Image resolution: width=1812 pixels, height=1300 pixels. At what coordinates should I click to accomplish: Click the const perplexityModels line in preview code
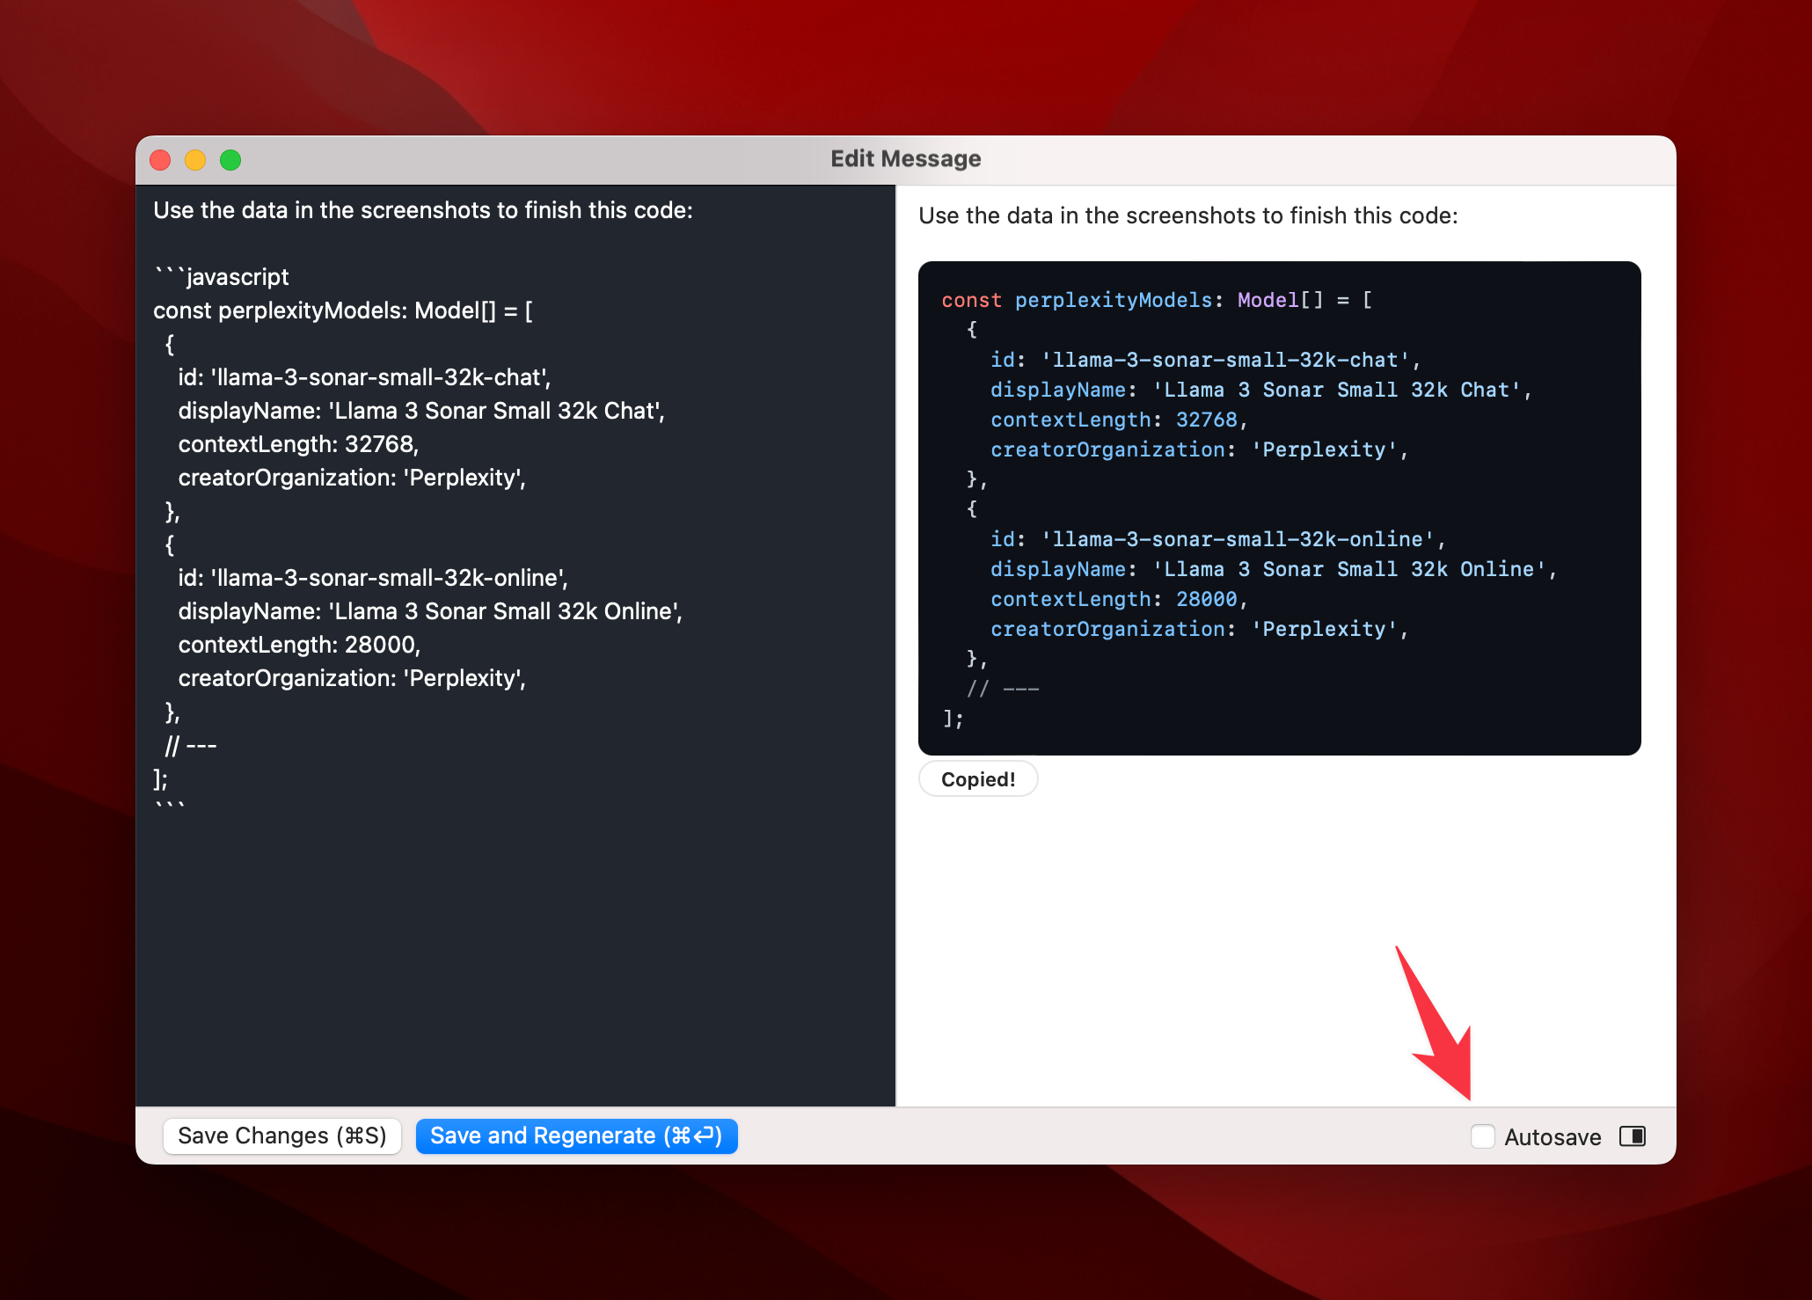1157,300
